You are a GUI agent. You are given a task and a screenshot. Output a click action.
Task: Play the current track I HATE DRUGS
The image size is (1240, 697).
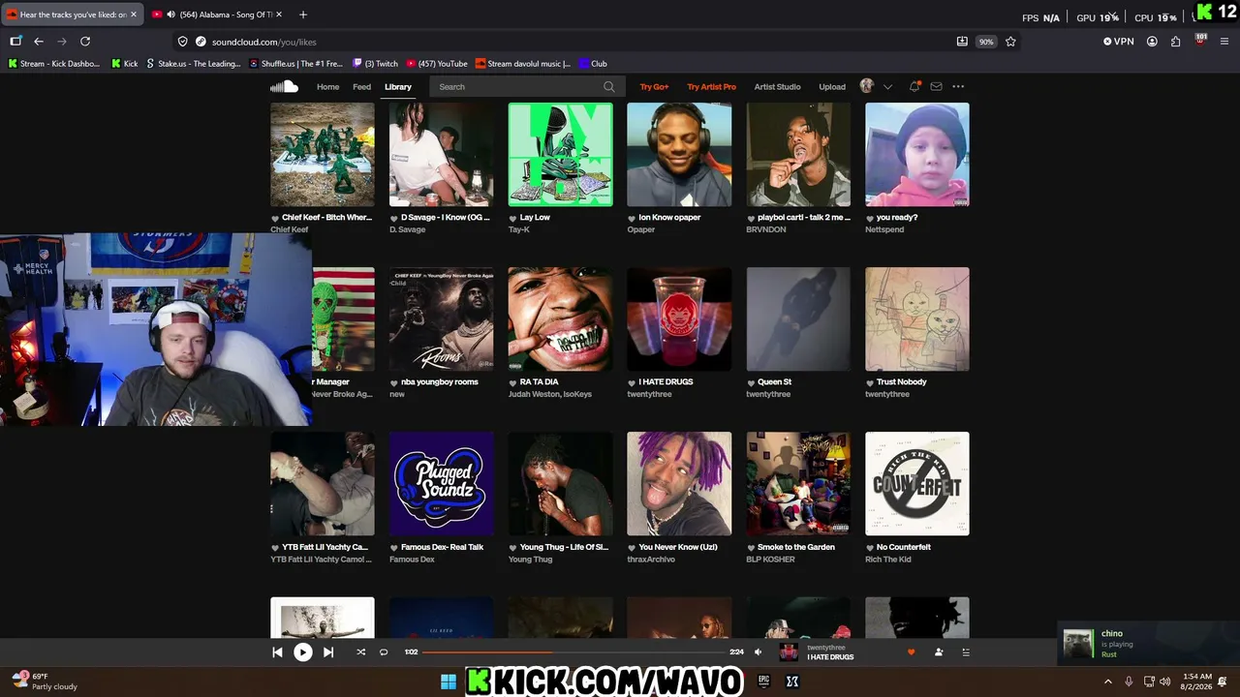coord(302,652)
